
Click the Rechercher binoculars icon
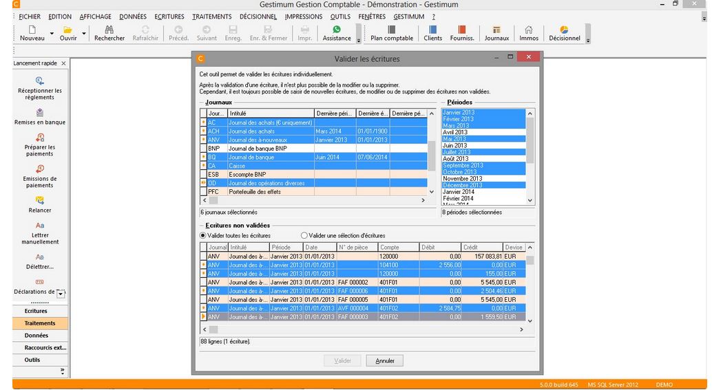109,30
